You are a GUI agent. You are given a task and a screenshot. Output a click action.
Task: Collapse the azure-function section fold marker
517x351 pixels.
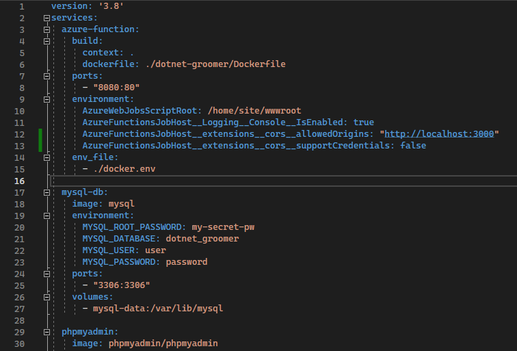coord(47,29)
